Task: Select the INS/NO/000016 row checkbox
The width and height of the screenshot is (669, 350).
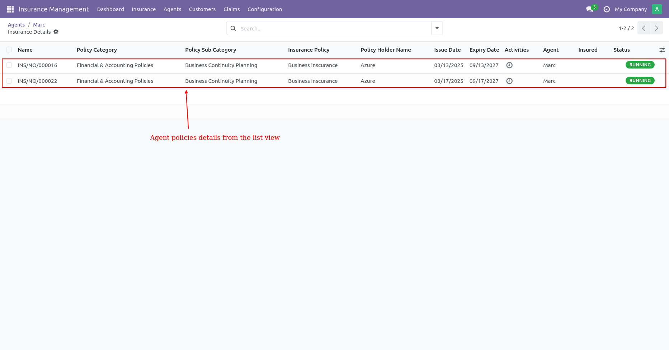Action: [x=9, y=65]
